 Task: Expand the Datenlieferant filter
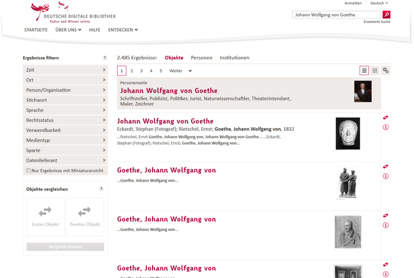pos(65,160)
